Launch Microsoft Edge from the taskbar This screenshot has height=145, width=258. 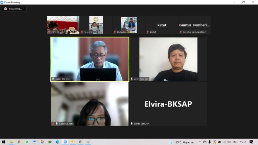[57, 142]
